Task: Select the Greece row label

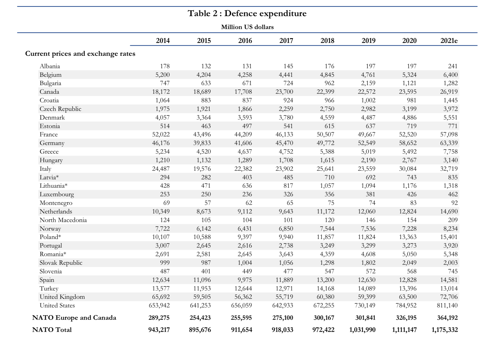Action: (49, 152)
